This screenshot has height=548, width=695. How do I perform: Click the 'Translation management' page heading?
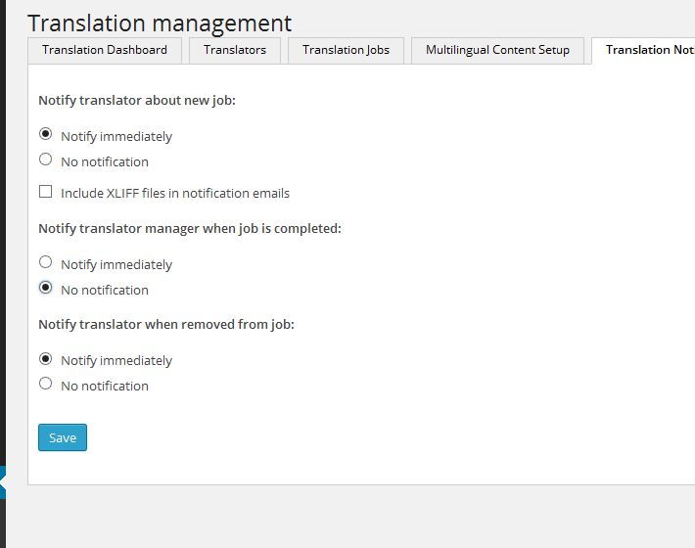pyautogui.click(x=160, y=23)
